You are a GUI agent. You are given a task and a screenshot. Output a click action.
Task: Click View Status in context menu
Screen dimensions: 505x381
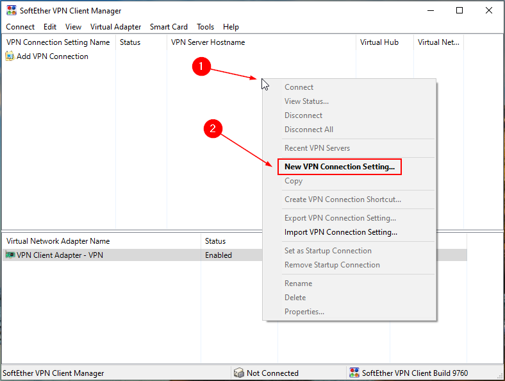pyautogui.click(x=349, y=101)
